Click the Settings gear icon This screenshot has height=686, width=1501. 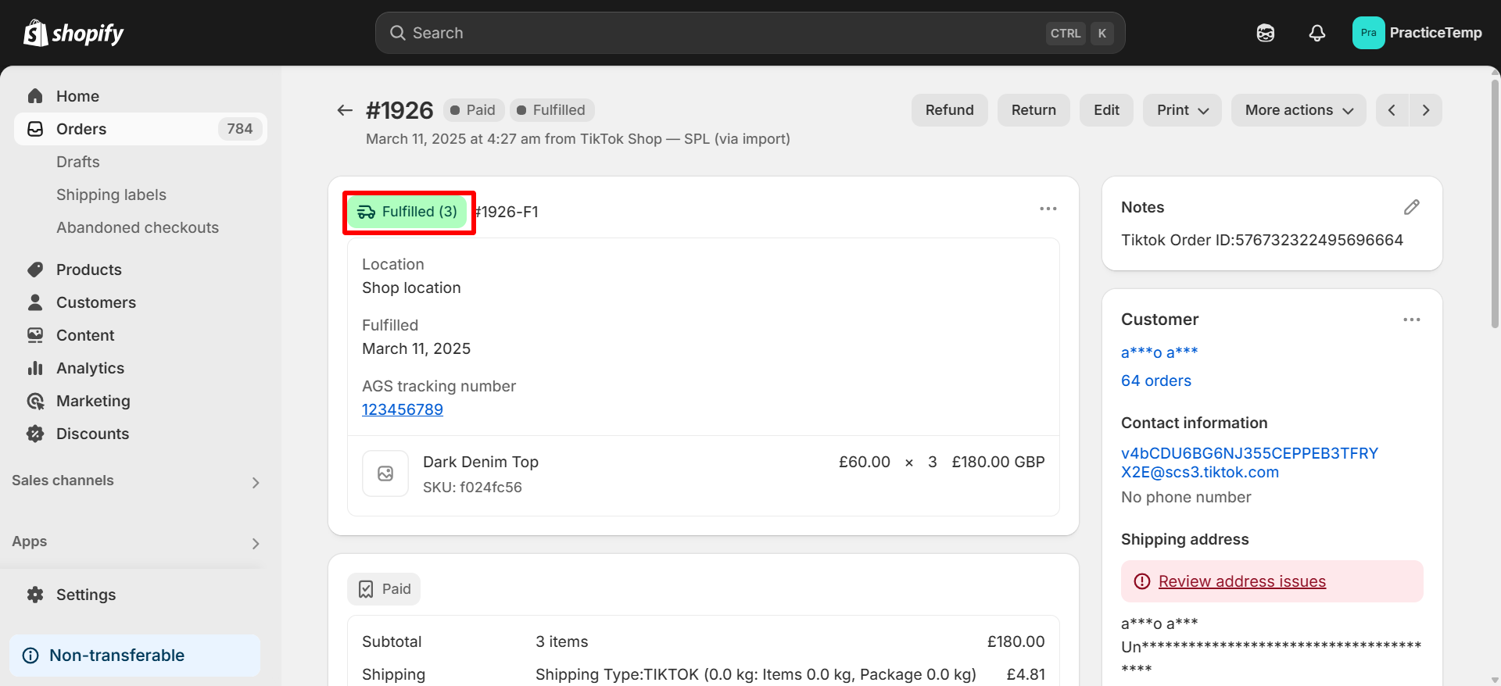35,595
